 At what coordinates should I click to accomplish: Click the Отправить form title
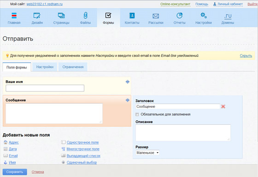click(x=18, y=39)
